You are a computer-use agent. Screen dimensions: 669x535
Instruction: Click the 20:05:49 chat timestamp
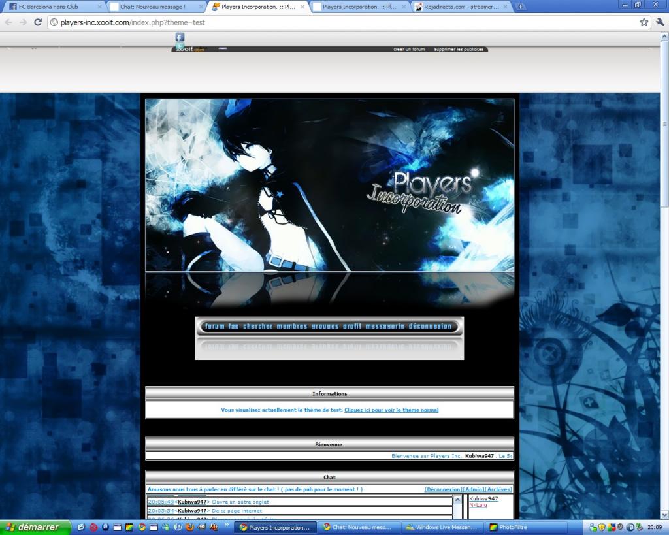(161, 502)
